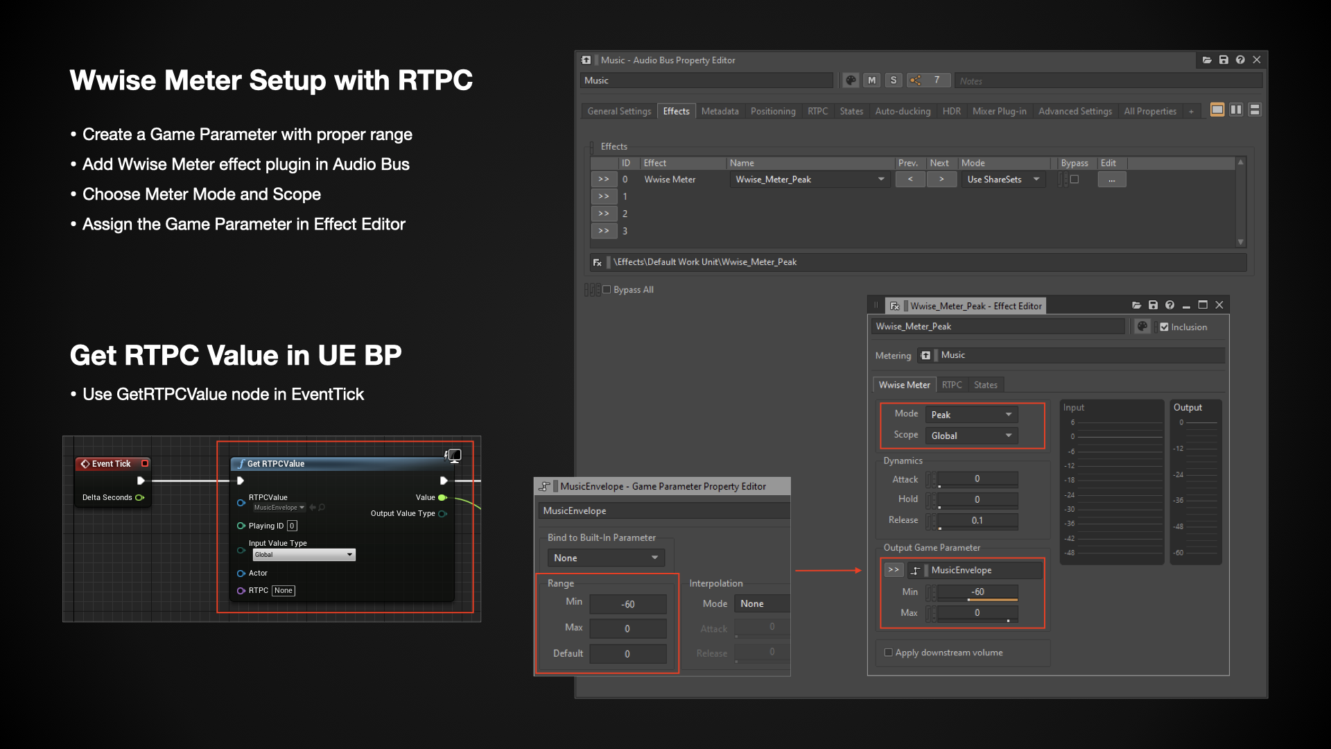Click the Previous effect navigation button
Screen dimensions: 1331x749
tap(909, 179)
